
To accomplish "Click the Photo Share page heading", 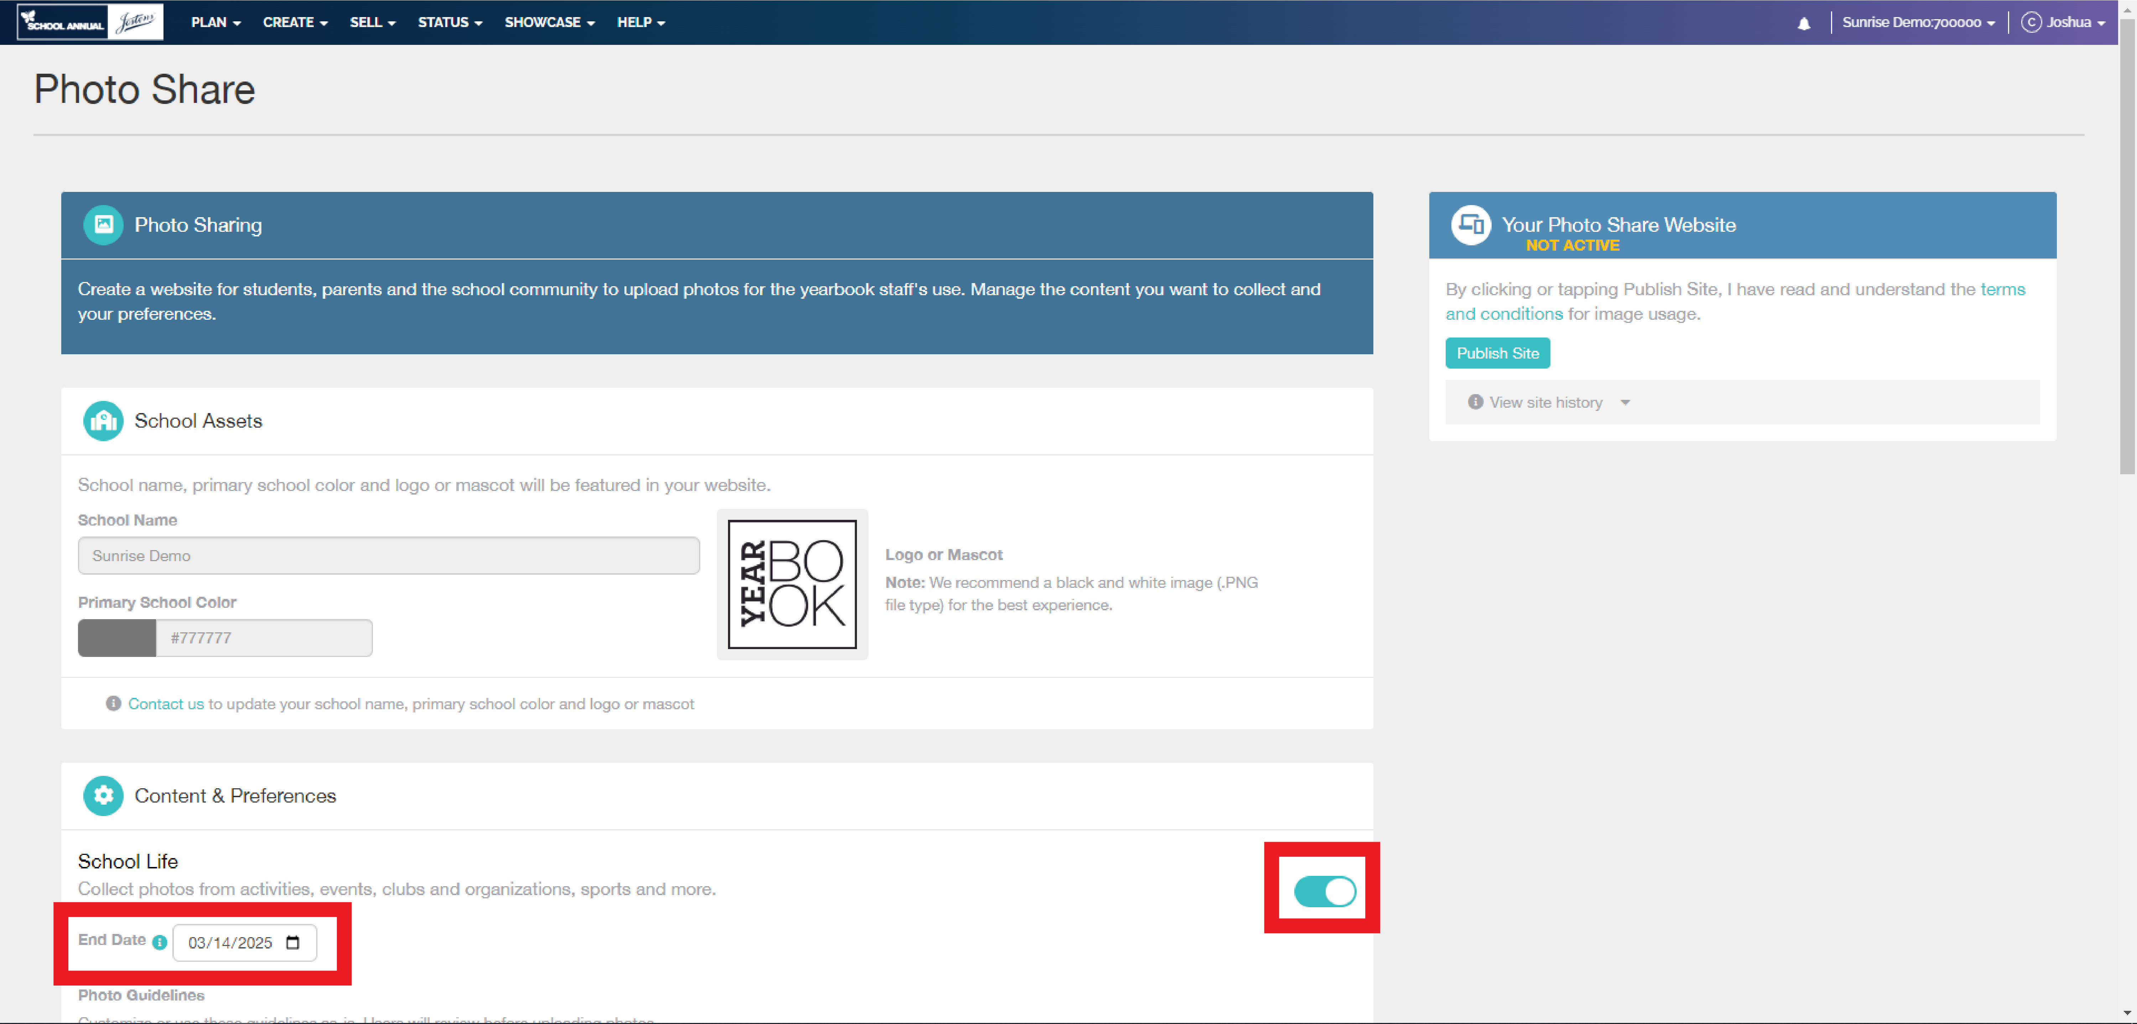I will click(x=144, y=90).
